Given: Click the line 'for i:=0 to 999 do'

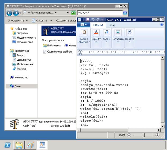Looking at the screenshot, I should (99, 93).
